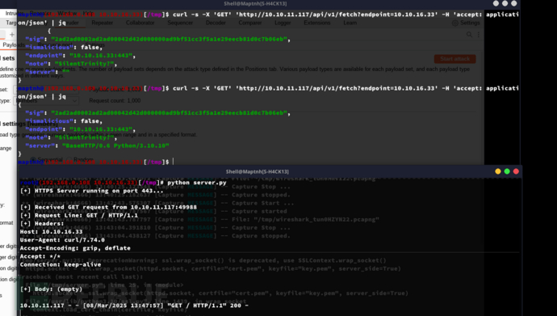This screenshot has width=557, height=316.
Task: Add a new Intruder attack tab with plus
Action: (12, 35)
